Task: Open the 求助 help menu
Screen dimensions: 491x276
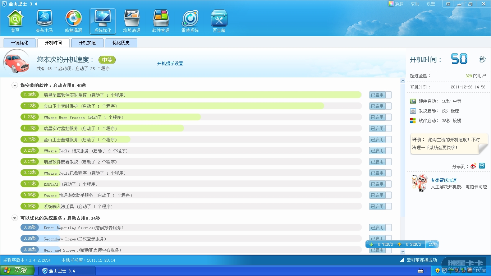Action: 415,4
